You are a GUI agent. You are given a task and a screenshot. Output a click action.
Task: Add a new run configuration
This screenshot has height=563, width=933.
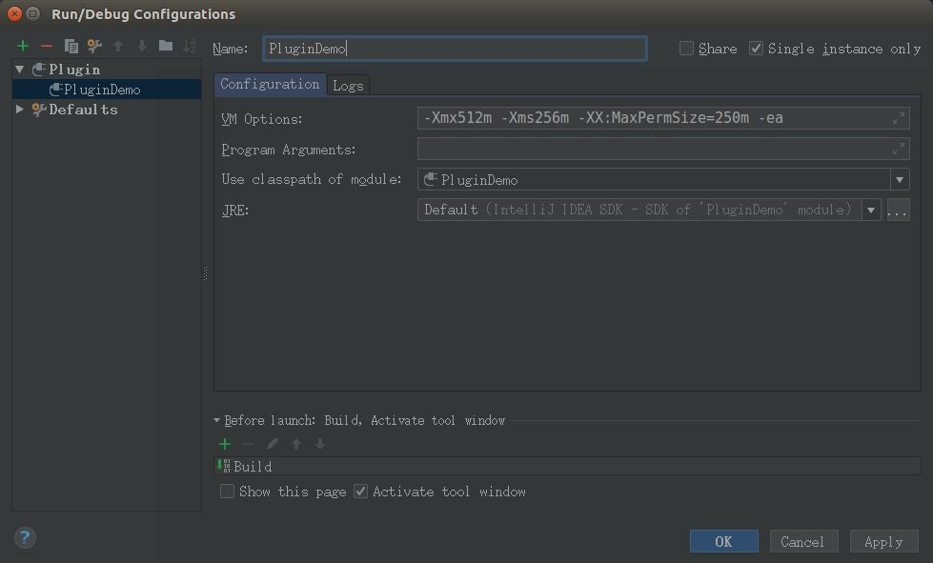[23, 46]
